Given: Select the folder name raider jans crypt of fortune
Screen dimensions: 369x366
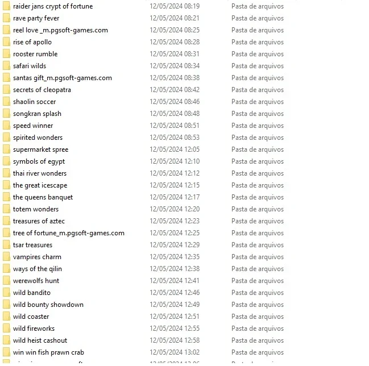Looking at the screenshot, I should [x=53, y=6].
